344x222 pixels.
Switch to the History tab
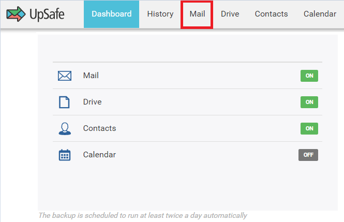pos(160,14)
